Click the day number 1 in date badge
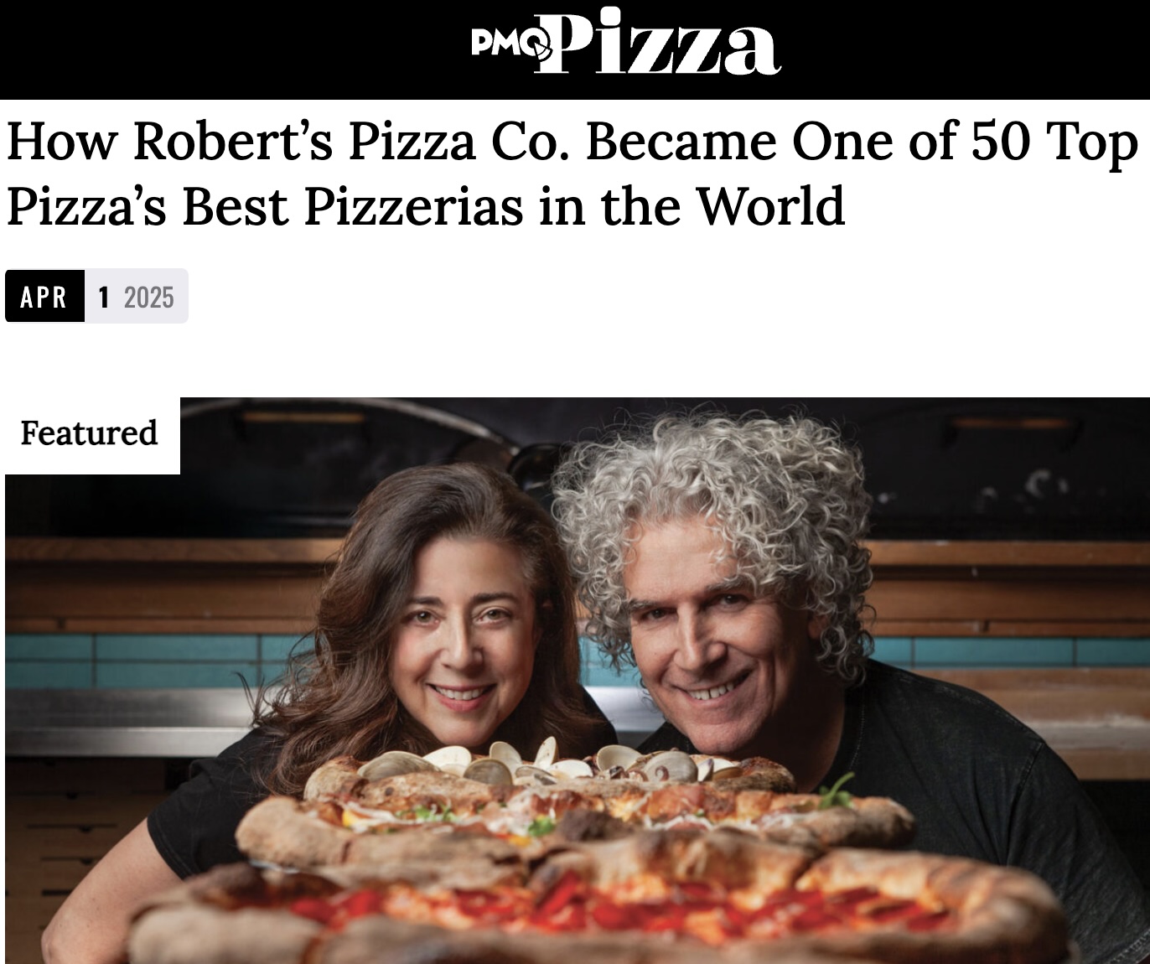 (104, 297)
